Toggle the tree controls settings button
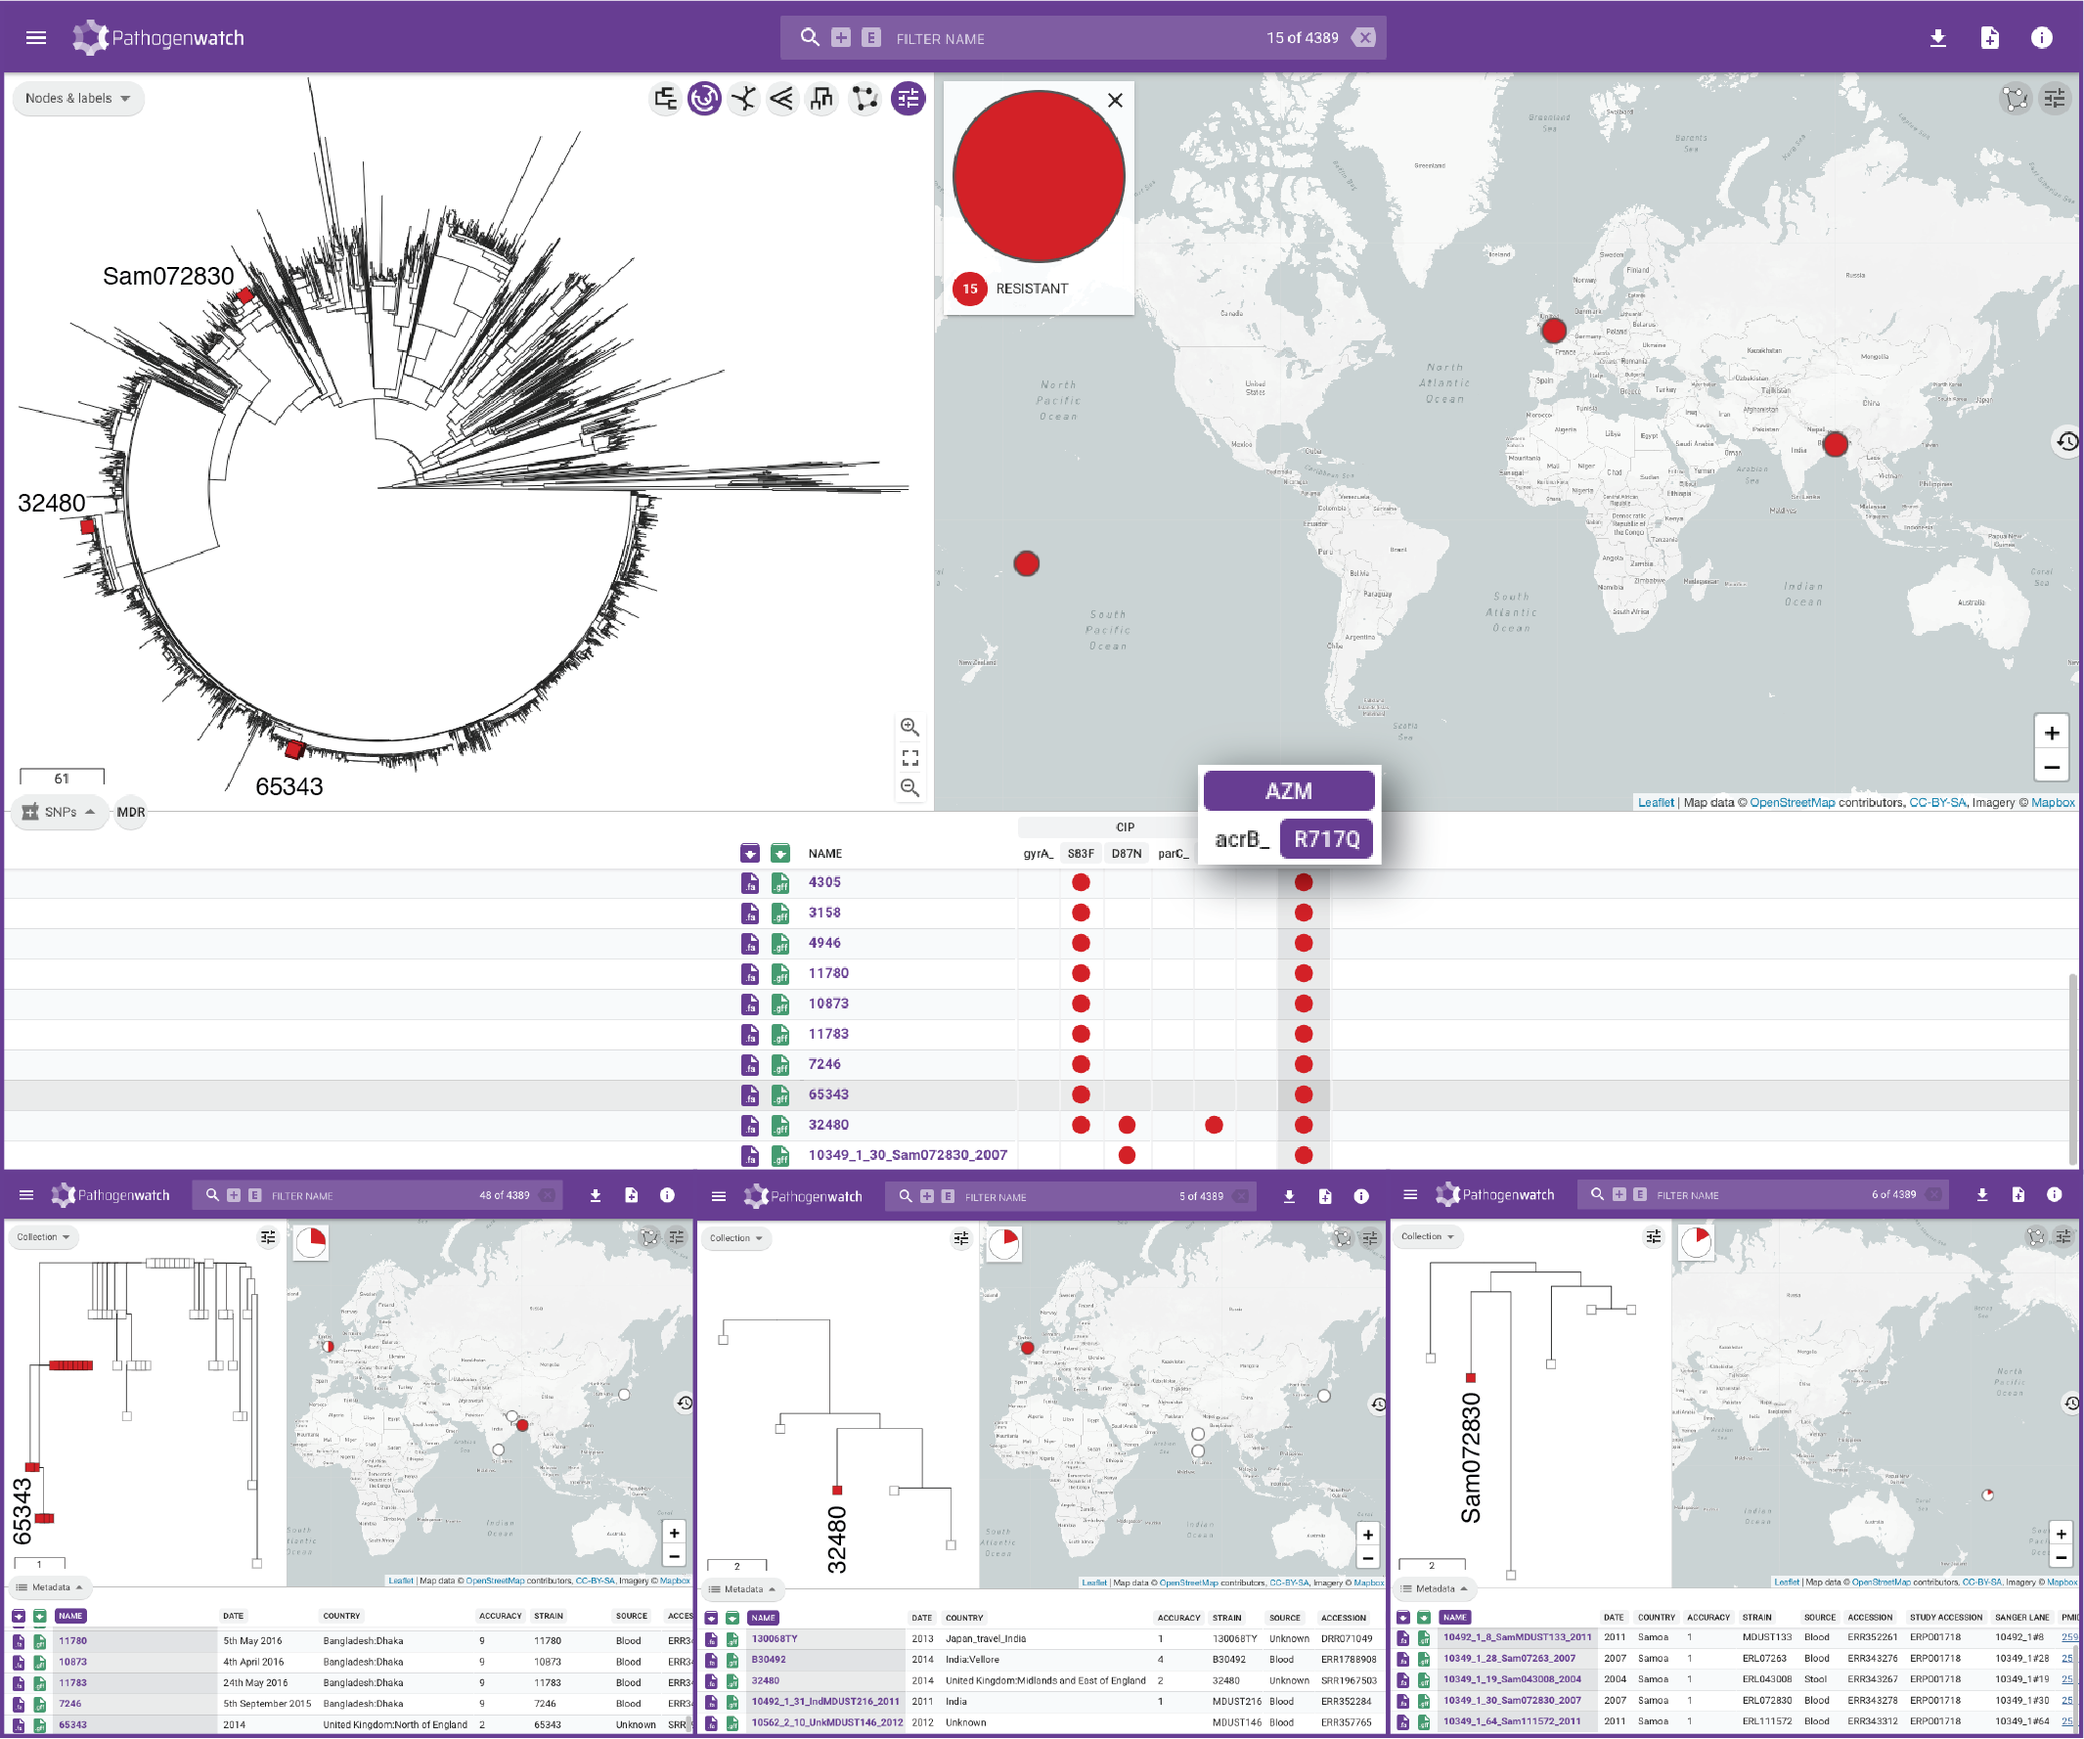 pos(909,98)
